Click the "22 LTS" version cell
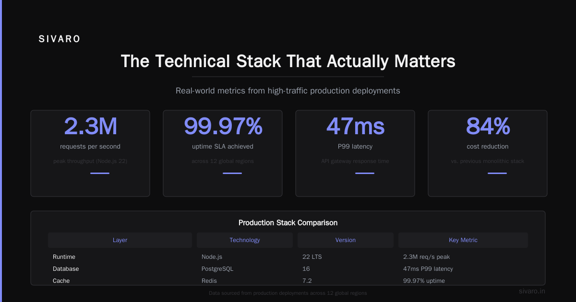 (x=312, y=257)
